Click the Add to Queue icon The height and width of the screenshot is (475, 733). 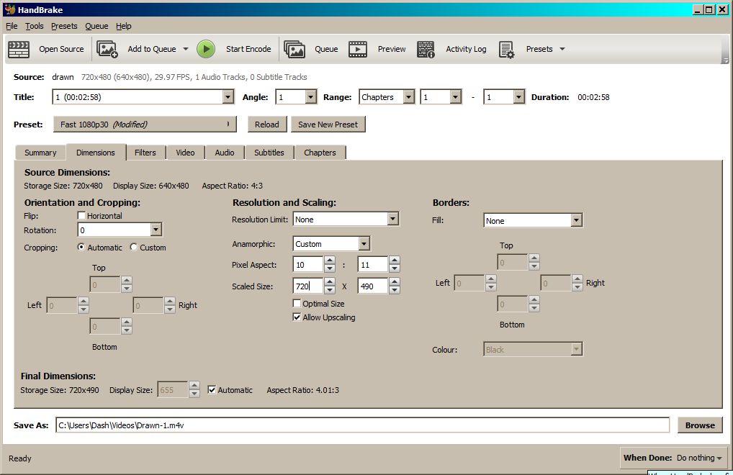107,49
